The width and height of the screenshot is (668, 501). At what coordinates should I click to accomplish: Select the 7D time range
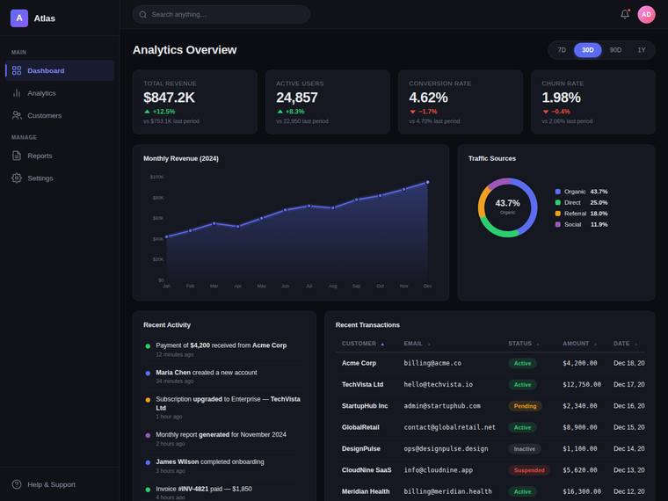(x=562, y=50)
